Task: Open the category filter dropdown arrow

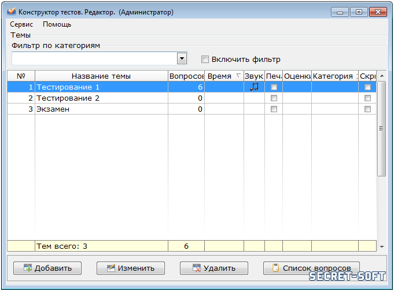Action: coord(182,58)
